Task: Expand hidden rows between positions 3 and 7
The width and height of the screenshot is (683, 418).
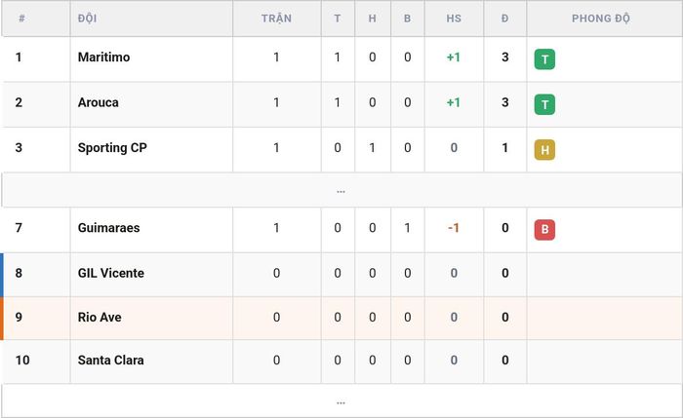Action: coord(341,190)
